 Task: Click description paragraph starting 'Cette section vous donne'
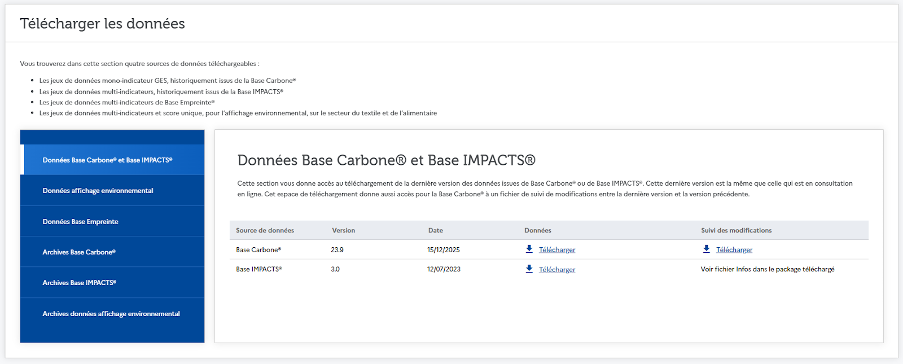[545, 188]
